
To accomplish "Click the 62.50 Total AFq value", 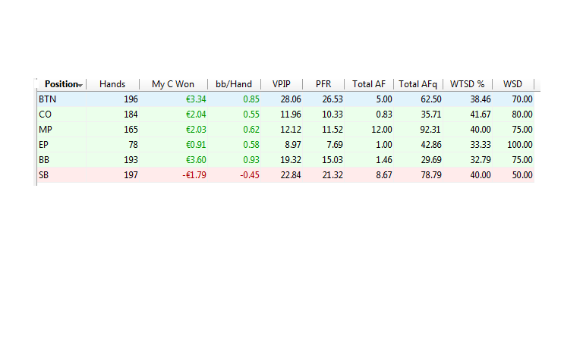I will (431, 99).
